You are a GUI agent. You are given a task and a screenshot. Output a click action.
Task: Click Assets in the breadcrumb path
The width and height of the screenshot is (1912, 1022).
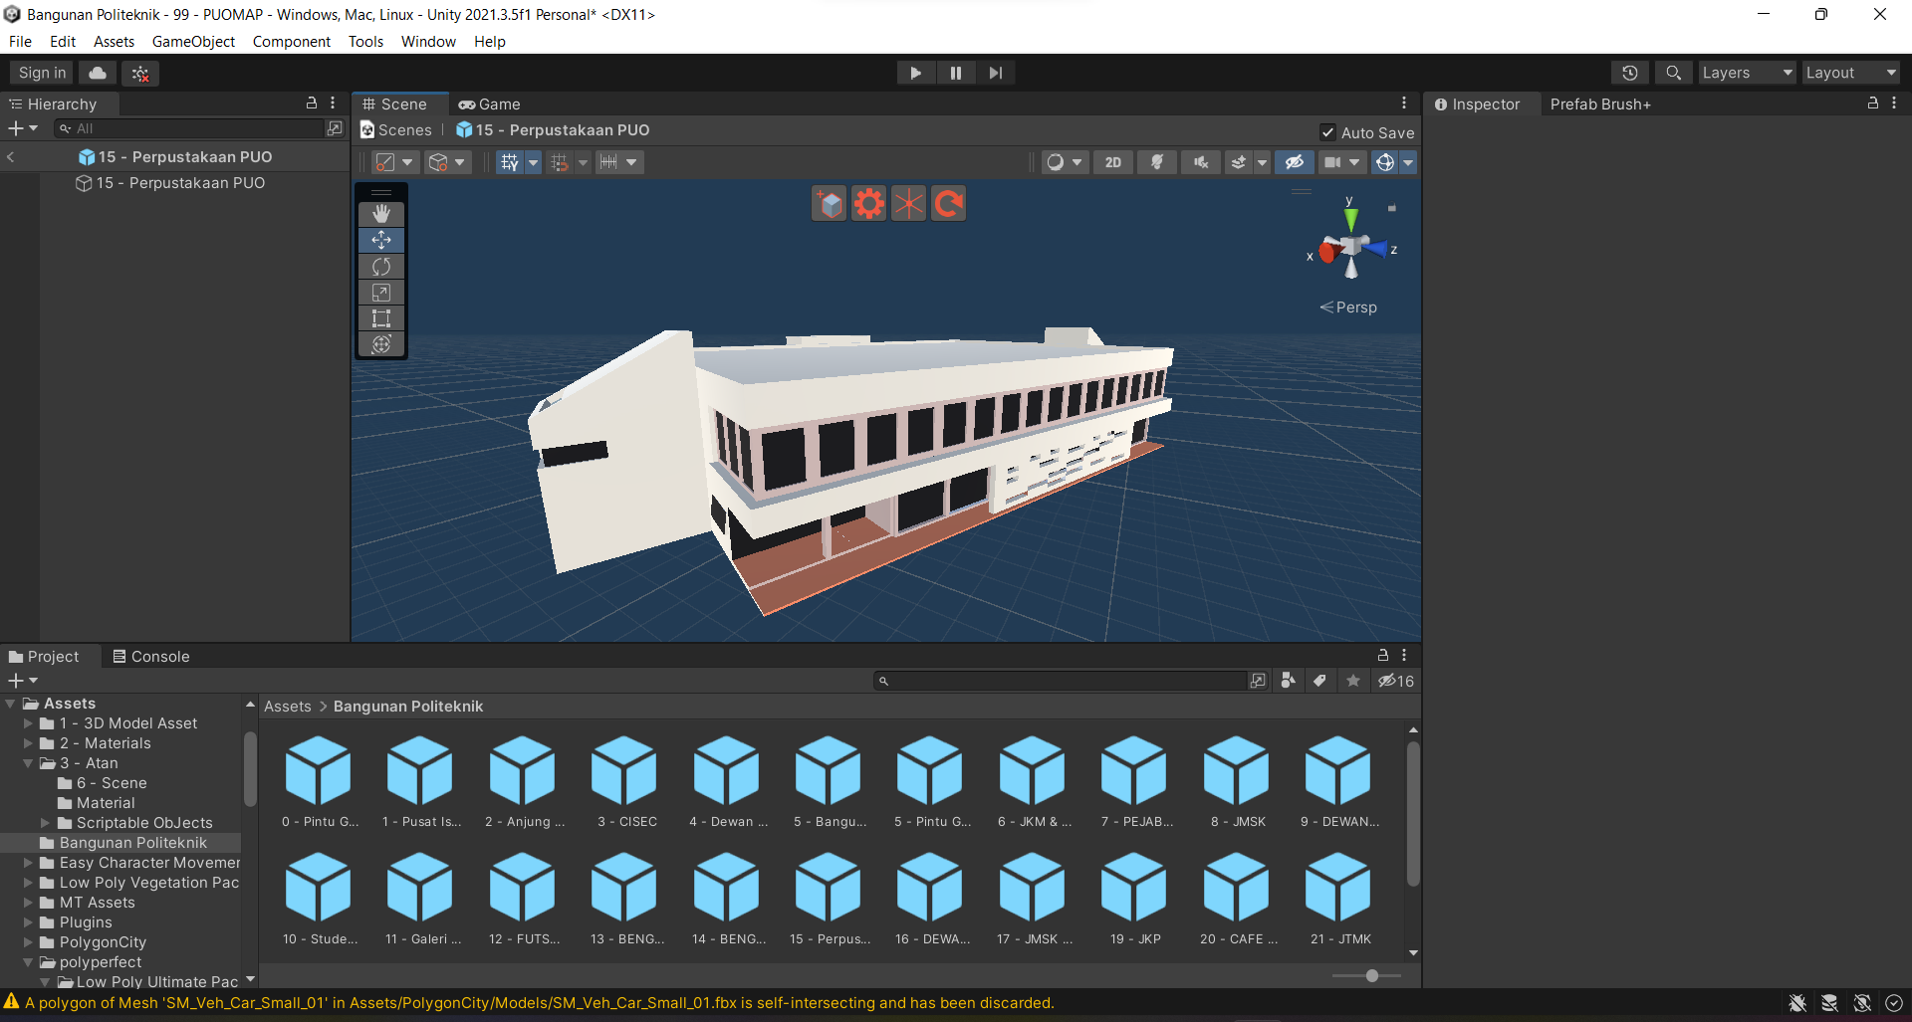(287, 707)
